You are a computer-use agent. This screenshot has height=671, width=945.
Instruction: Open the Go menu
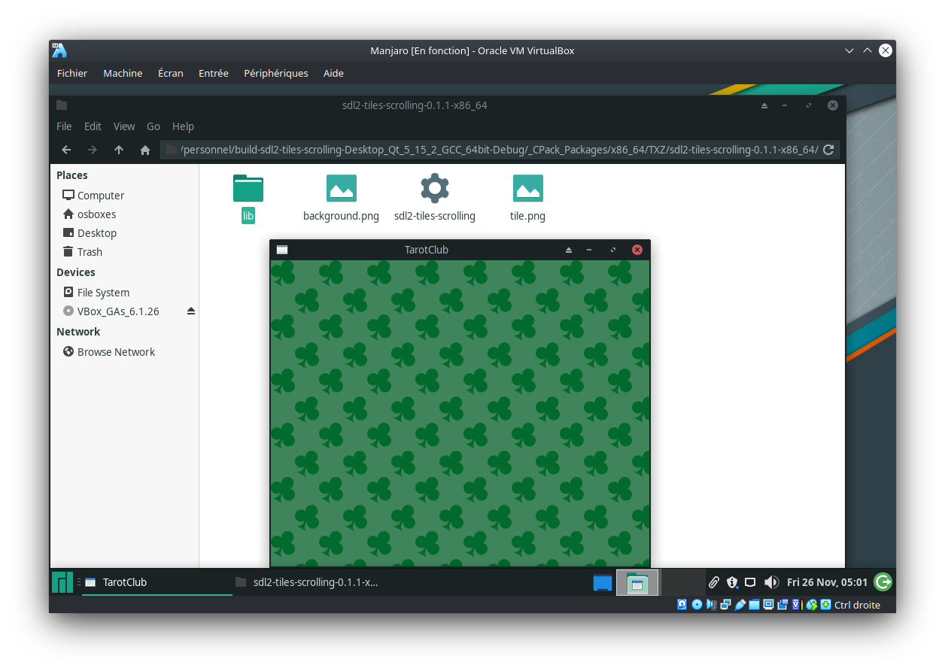click(153, 126)
